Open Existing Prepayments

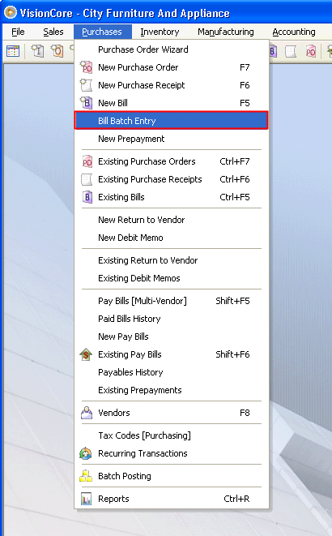tap(172, 390)
